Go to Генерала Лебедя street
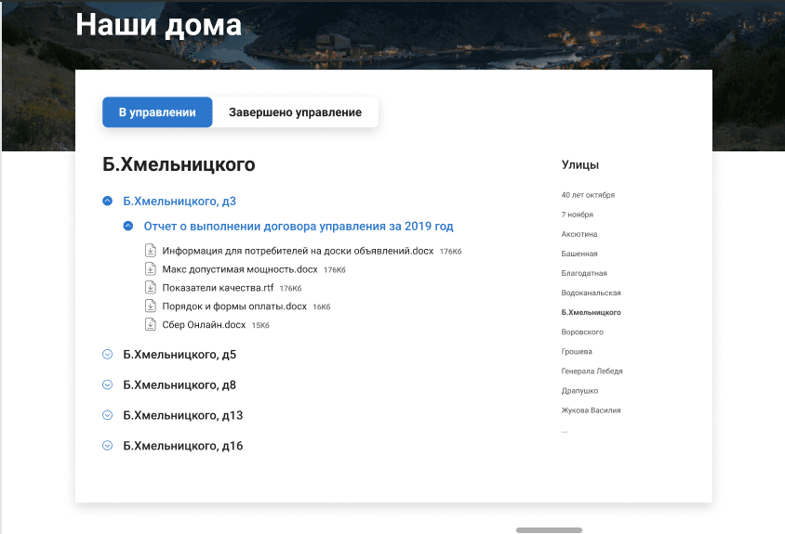The width and height of the screenshot is (785, 534). point(592,371)
